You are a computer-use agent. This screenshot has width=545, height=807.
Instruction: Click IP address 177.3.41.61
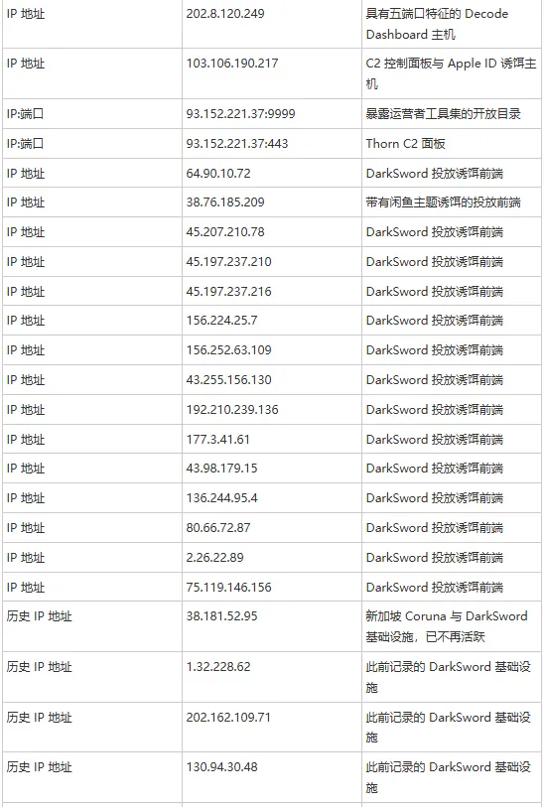pyautogui.click(x=218, y=440)
